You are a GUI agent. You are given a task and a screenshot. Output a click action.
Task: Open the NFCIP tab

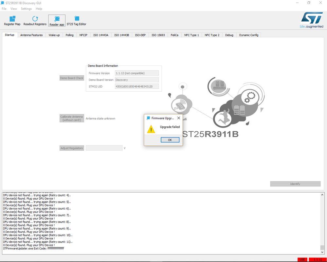[x=83, y=35]
